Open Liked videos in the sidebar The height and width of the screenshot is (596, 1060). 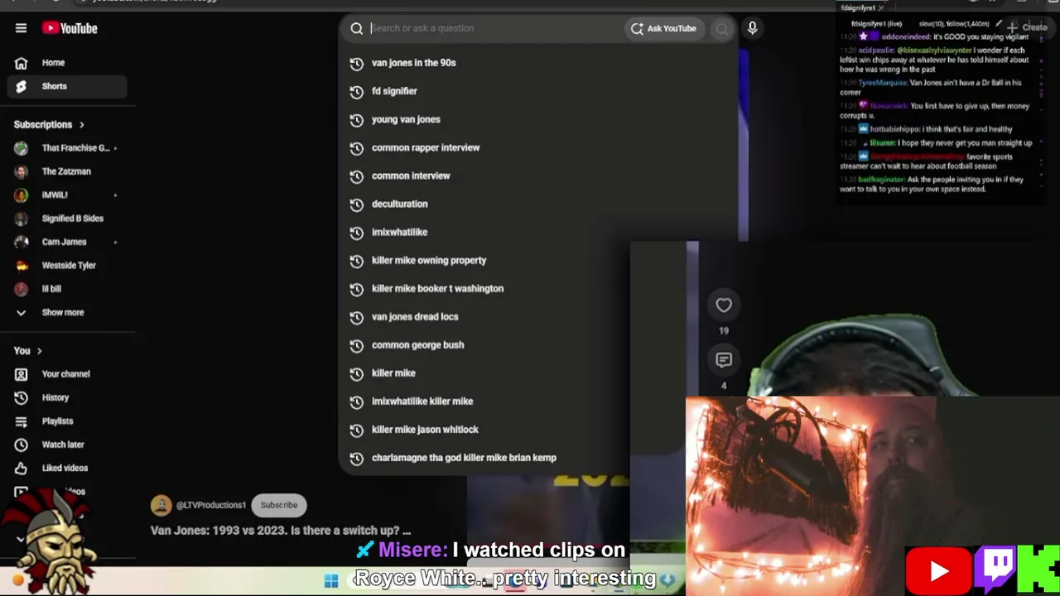point(66,469)
